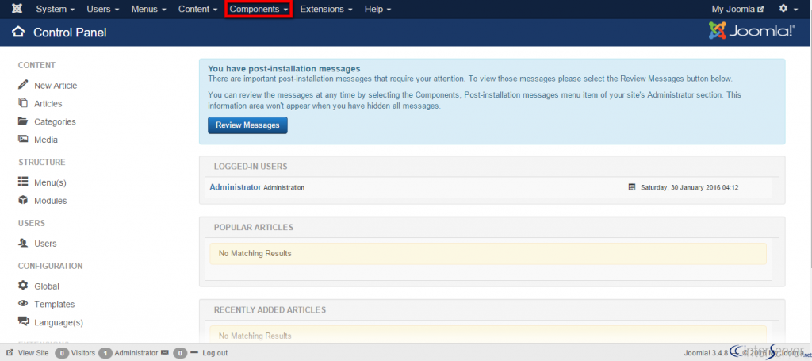Open Global configuration link

[x=47, y=286]
